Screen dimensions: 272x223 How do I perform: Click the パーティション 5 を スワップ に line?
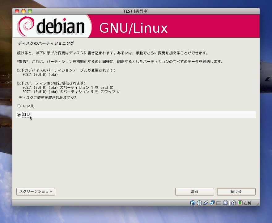(x=72, y=92)
